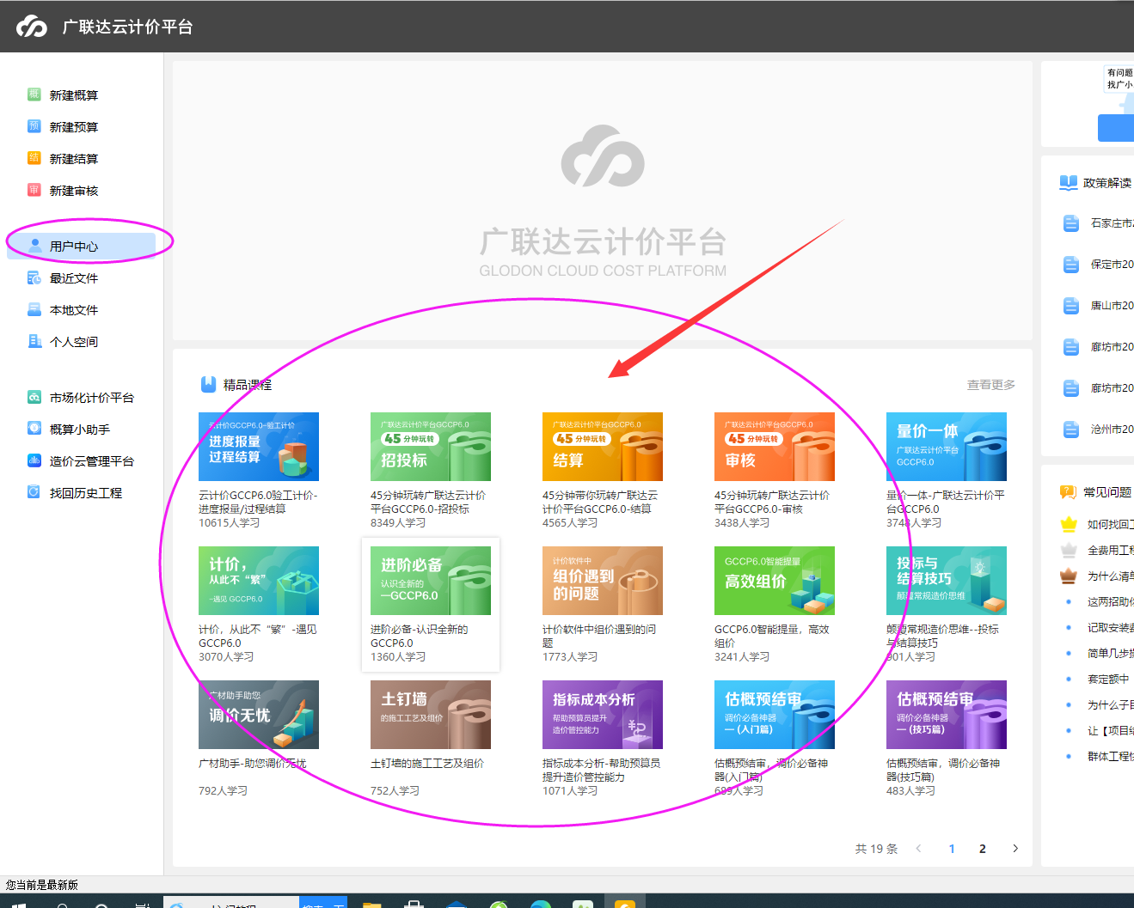
Task: Click the blue button in assistant card
Action: pyautogui.click(x=1116, y=128)
